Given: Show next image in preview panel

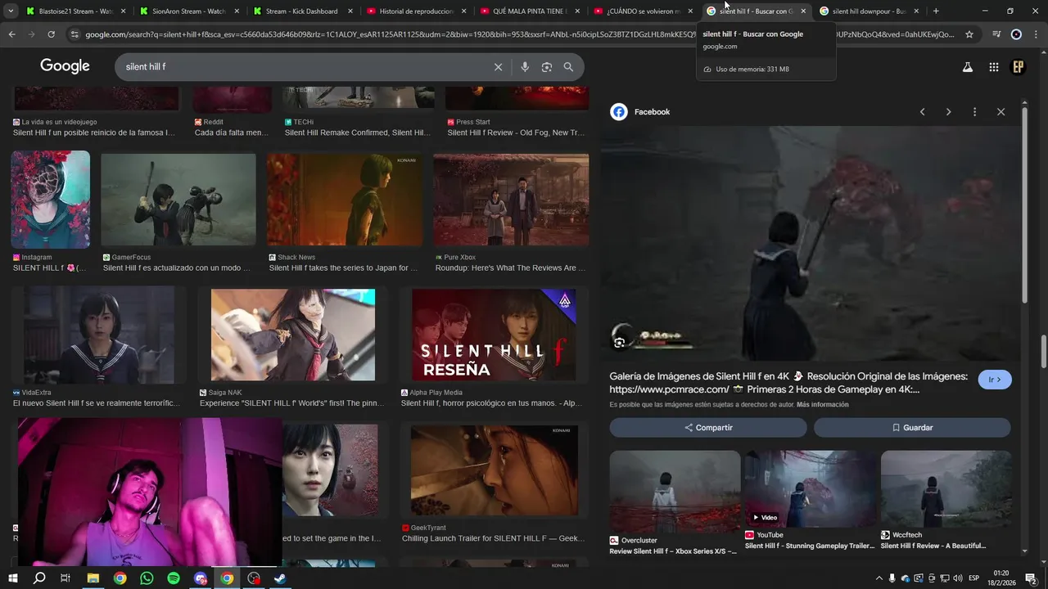Looking at the screenshot, I should (948, 112).
